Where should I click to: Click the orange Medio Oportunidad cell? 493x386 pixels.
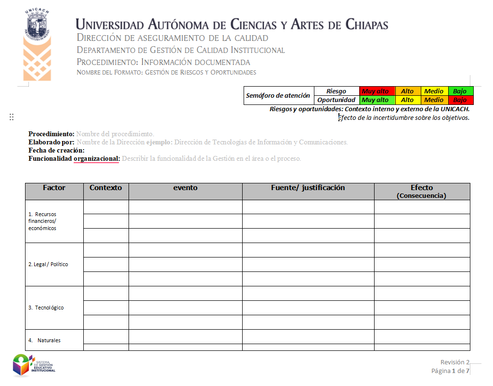tap(434, 100)
